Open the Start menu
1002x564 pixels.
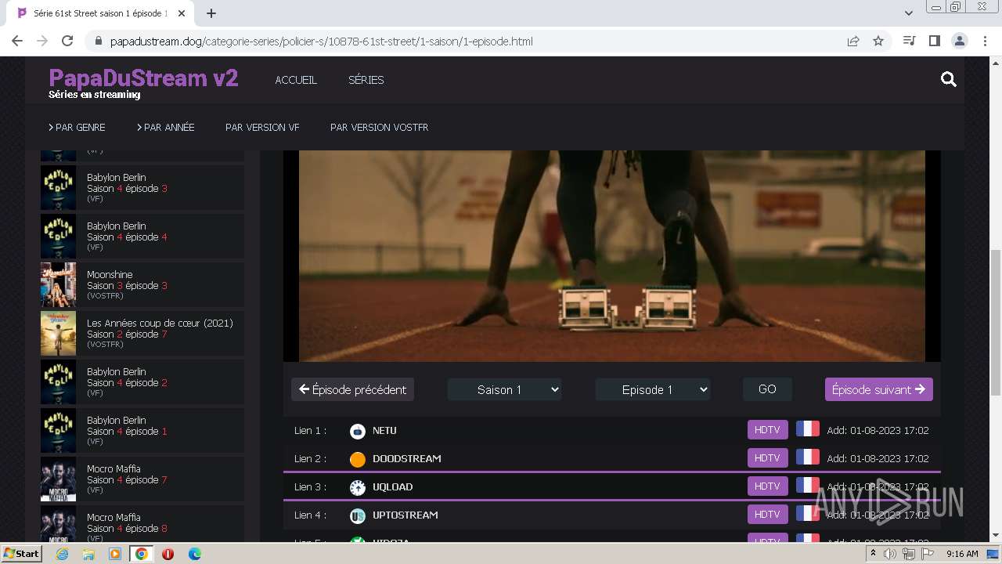(21, 554)
